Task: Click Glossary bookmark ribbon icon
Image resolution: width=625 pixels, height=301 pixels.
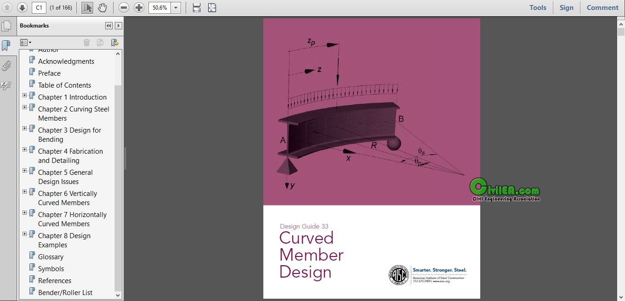Action: (x=32, y=256)
